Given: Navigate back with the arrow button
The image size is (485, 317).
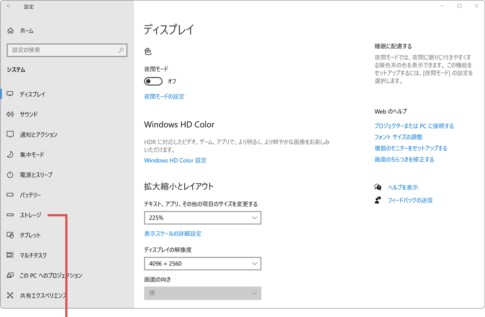Looking at the screenshot, I should tap(9, 6).
